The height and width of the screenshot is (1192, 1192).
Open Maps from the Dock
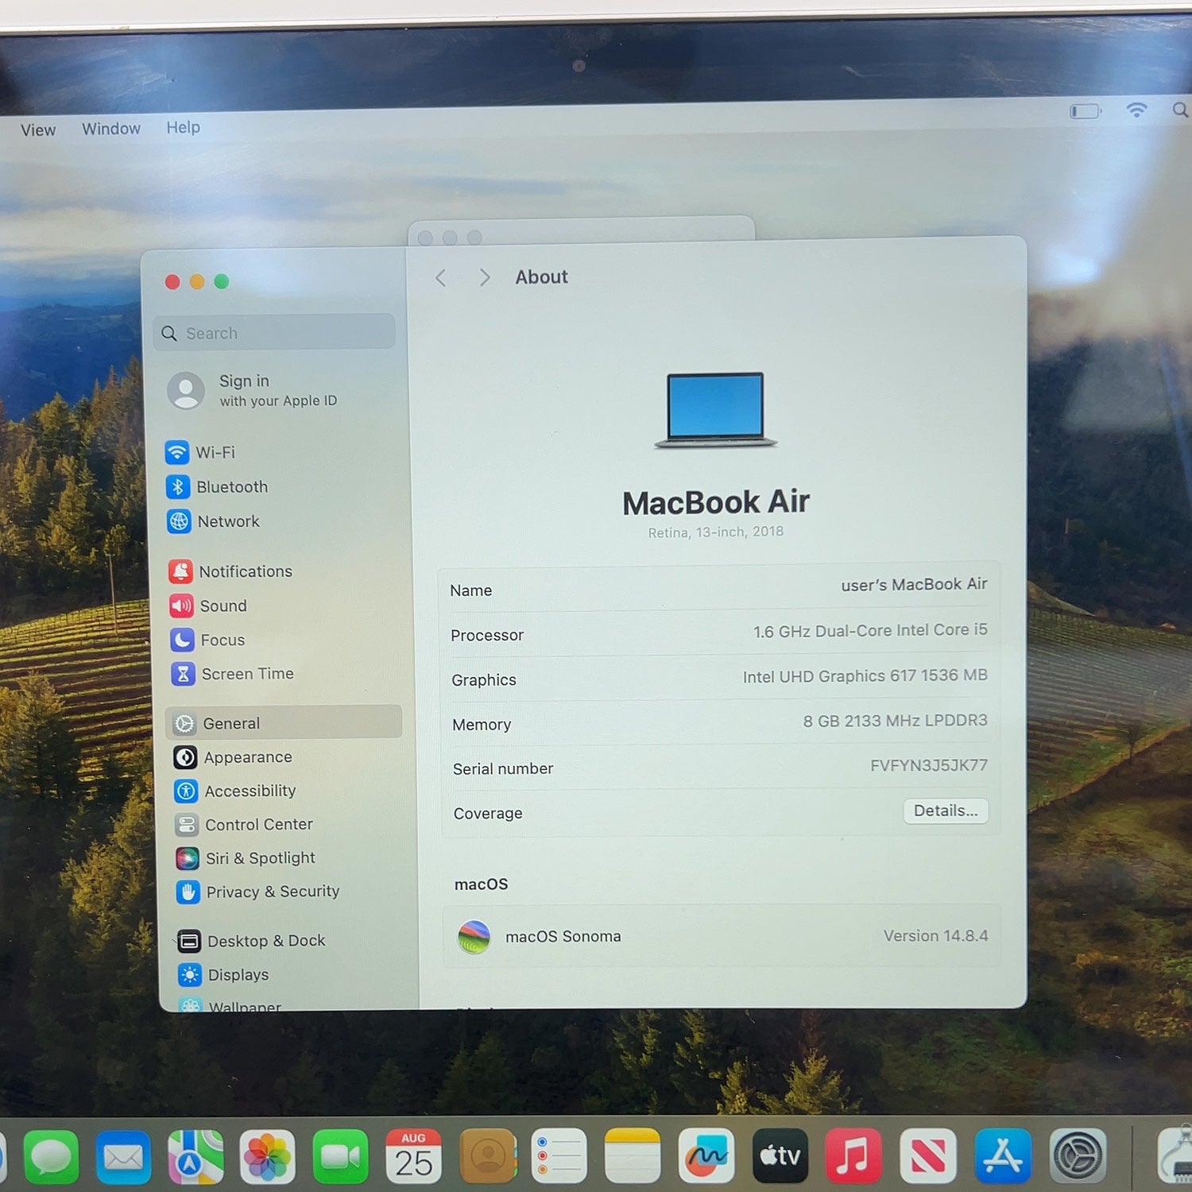point(195,1157)
